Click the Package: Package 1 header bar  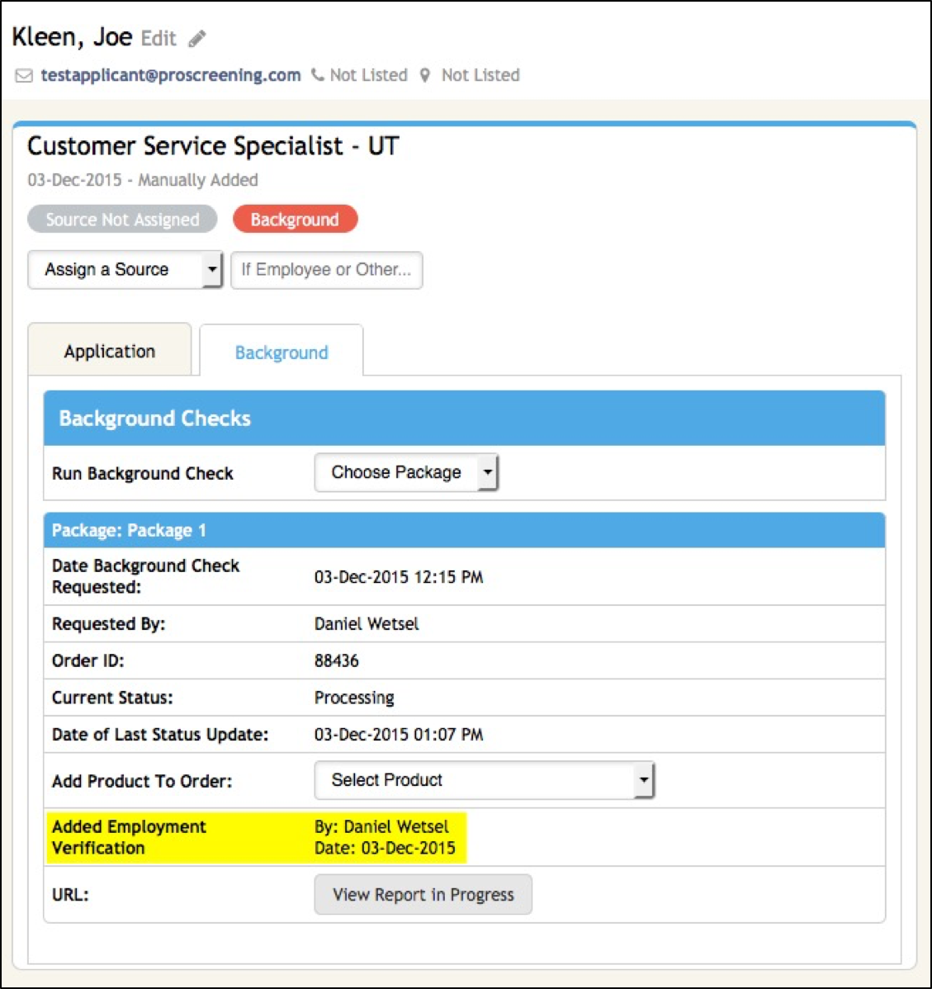pos(464,530)
